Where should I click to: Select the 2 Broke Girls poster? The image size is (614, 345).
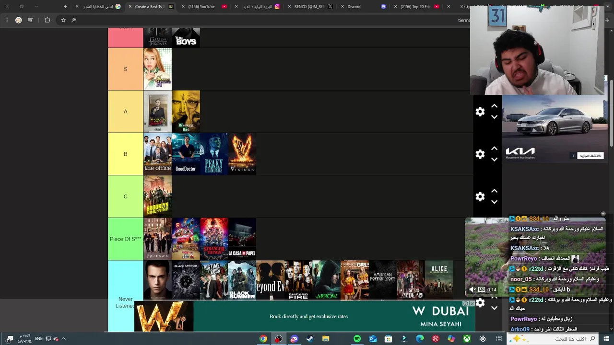click(x=355, y=280)
